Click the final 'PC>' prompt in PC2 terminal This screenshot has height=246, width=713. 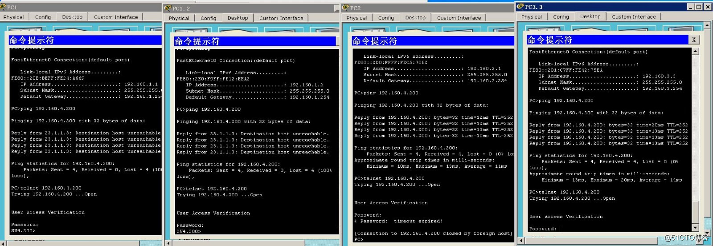[359, 239]
